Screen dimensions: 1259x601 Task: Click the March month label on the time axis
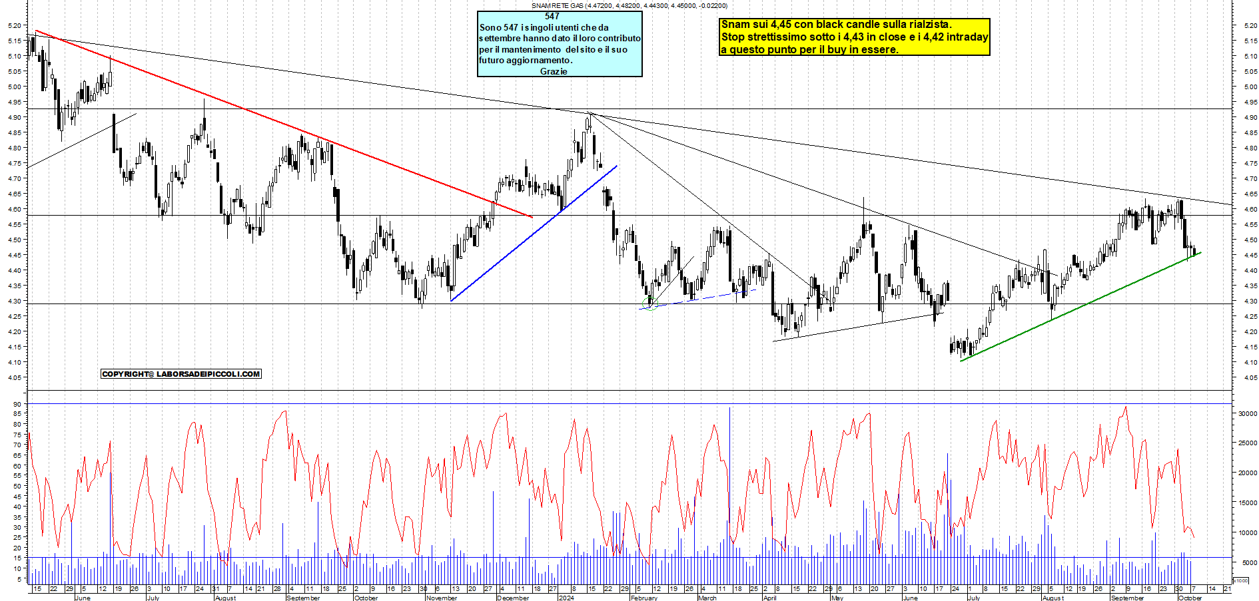pyautogui.click(x=707, y=598)
